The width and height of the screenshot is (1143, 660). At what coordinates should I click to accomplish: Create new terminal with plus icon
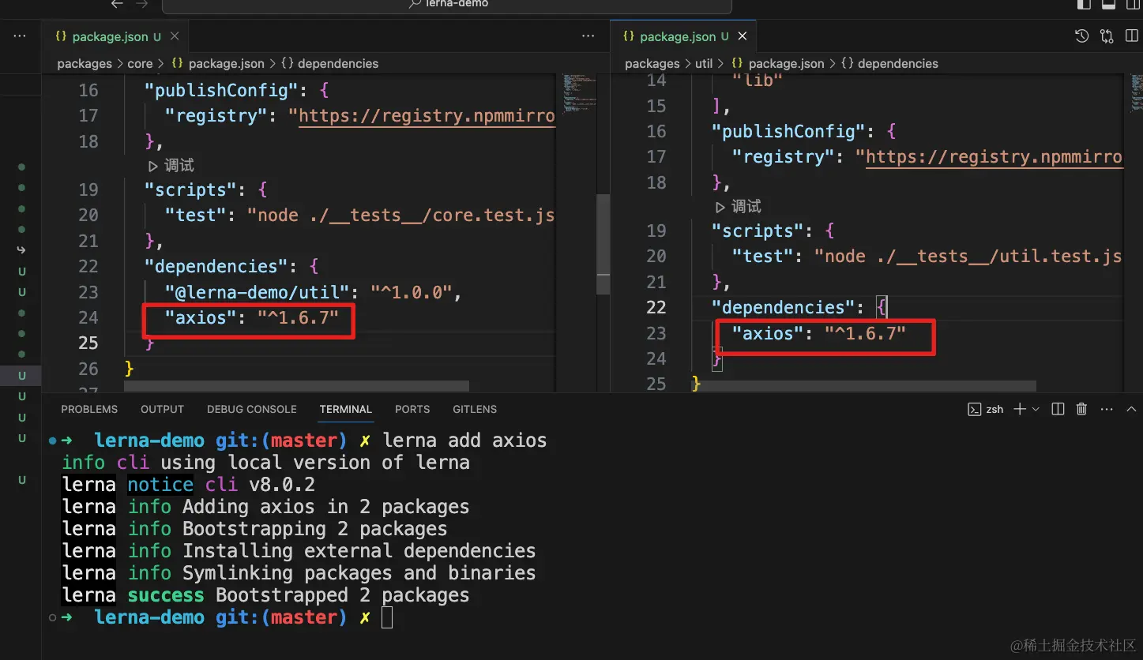(1020, 409)
